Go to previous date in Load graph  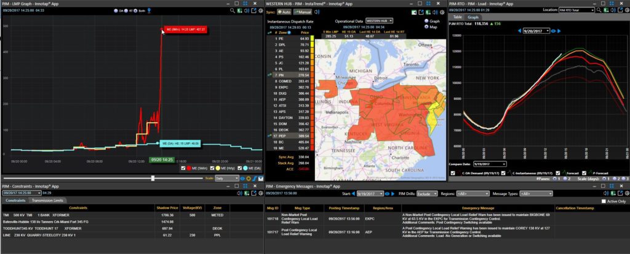(519, 31)
